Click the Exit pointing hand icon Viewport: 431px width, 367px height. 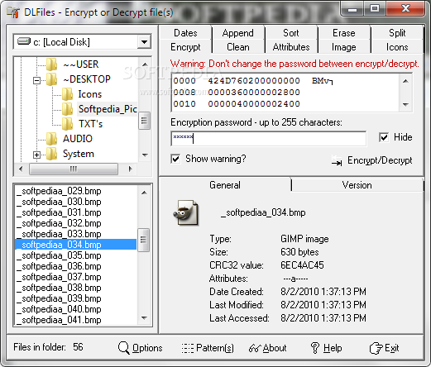pyautogui.click(x=376, y=348)
